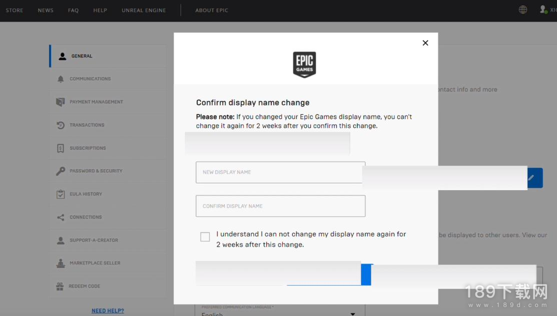Open the Payment Management tab
This screenshot has width=557, height=316.
[108, 102]
